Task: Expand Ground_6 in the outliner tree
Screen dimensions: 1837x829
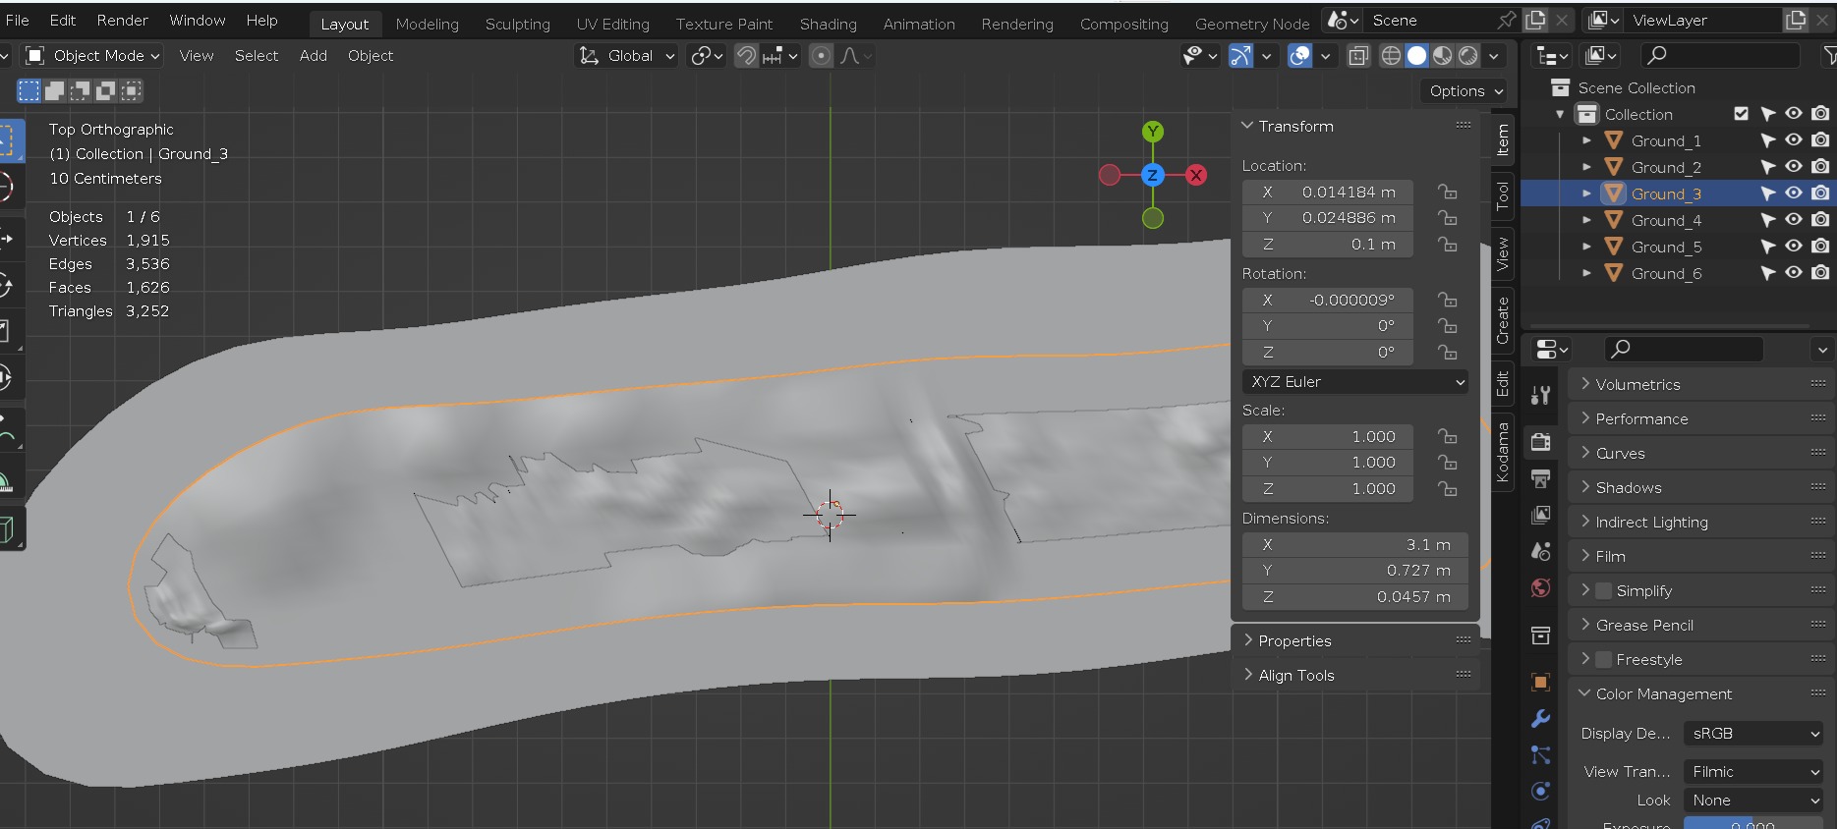Action: pos(1586,273)
